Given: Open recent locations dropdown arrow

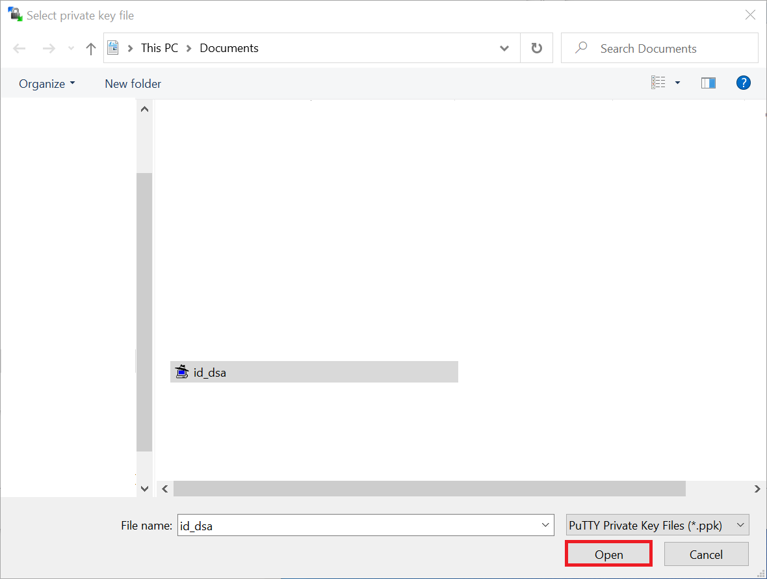Looking at the screenshot, I should [71, 49].
